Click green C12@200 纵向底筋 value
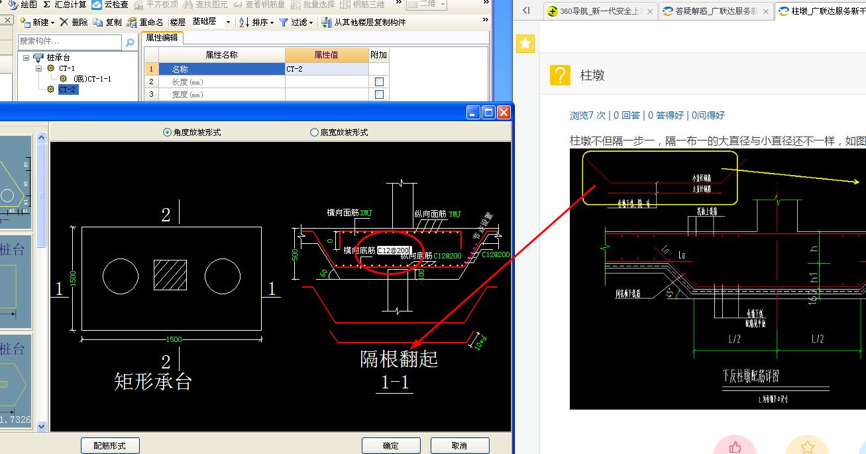The width and height of the screenshot is (866, 454). tap(449, 255)
